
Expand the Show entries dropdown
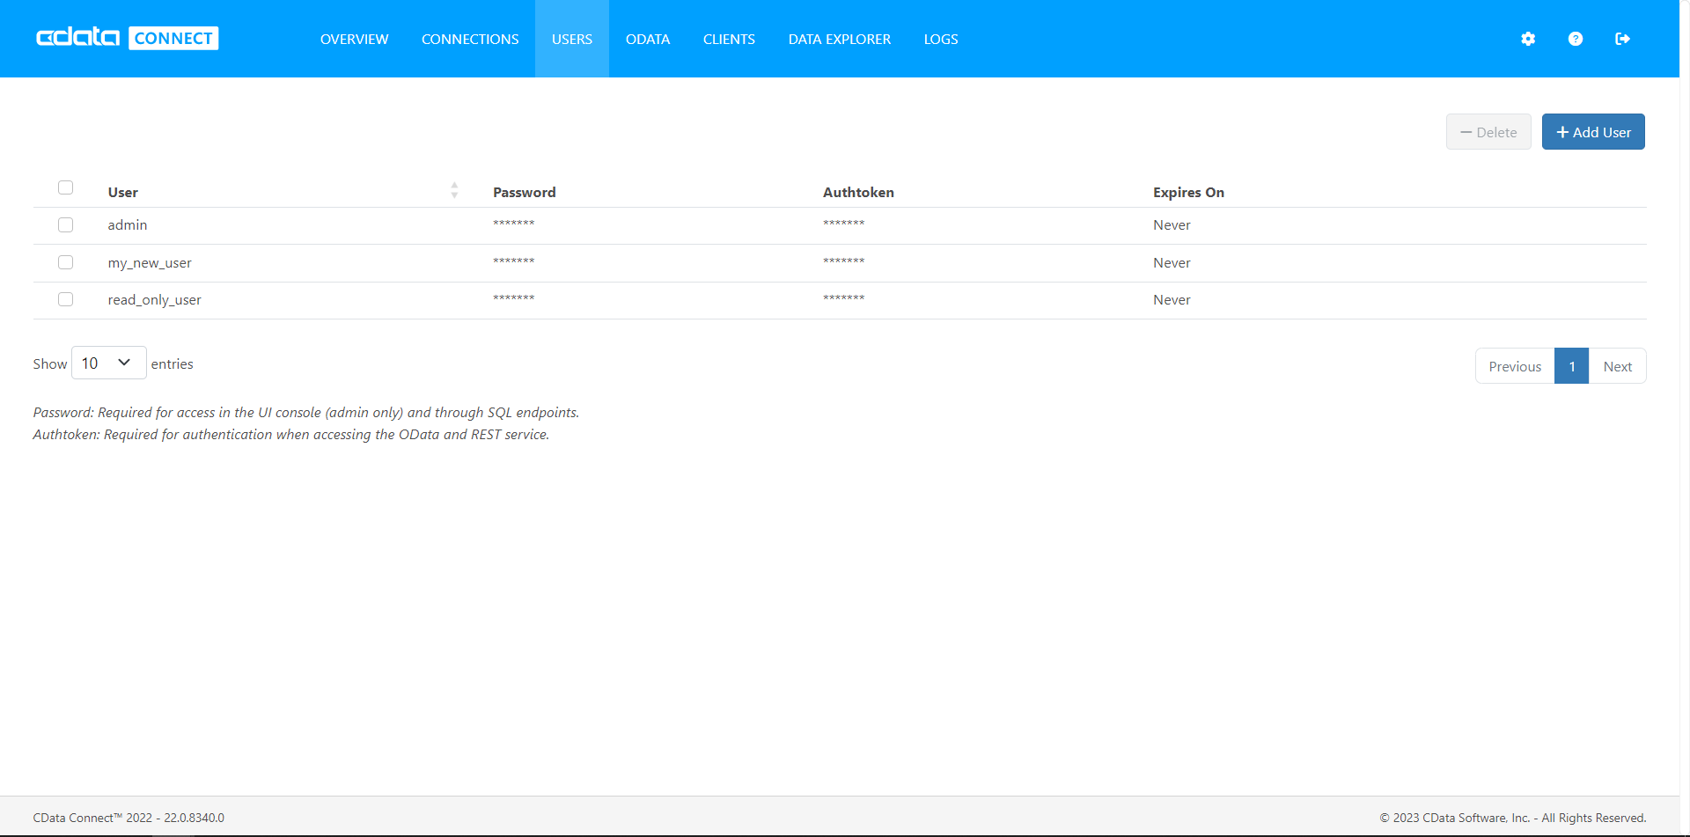(x=107, y=363)
